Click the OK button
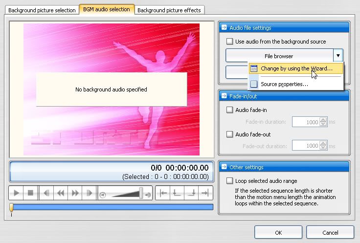This screenshot has width=360, height=243. click(x=278, y=232)
